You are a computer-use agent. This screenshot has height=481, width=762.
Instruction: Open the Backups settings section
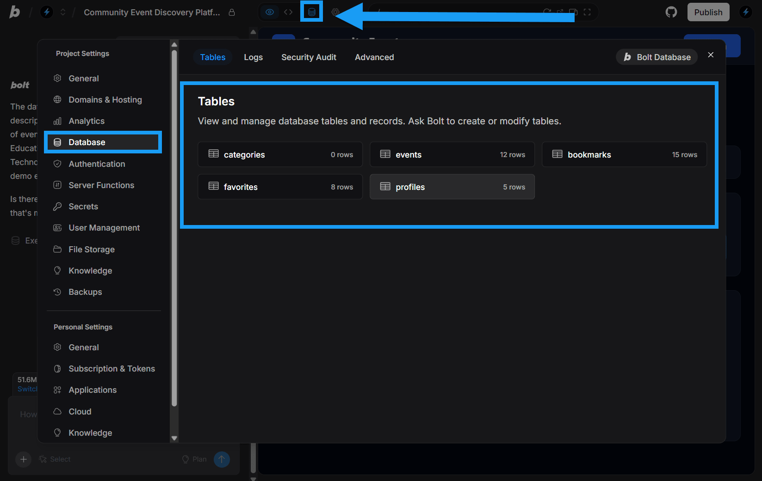pyautogui.click(x=85, y=292)
